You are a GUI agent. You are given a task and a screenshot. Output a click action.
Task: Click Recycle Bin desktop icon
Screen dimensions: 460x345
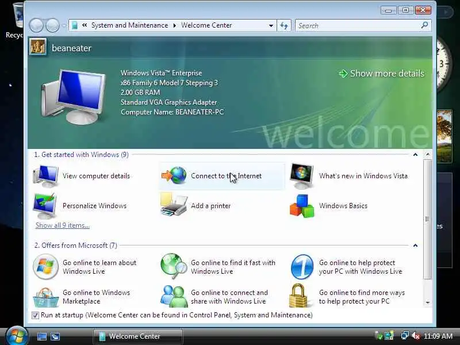tap(15, 21)
